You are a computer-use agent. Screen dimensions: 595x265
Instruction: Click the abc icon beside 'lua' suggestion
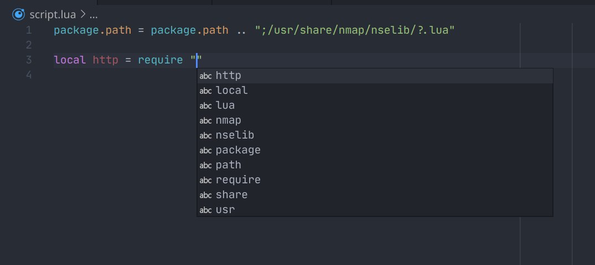(206, 105)
